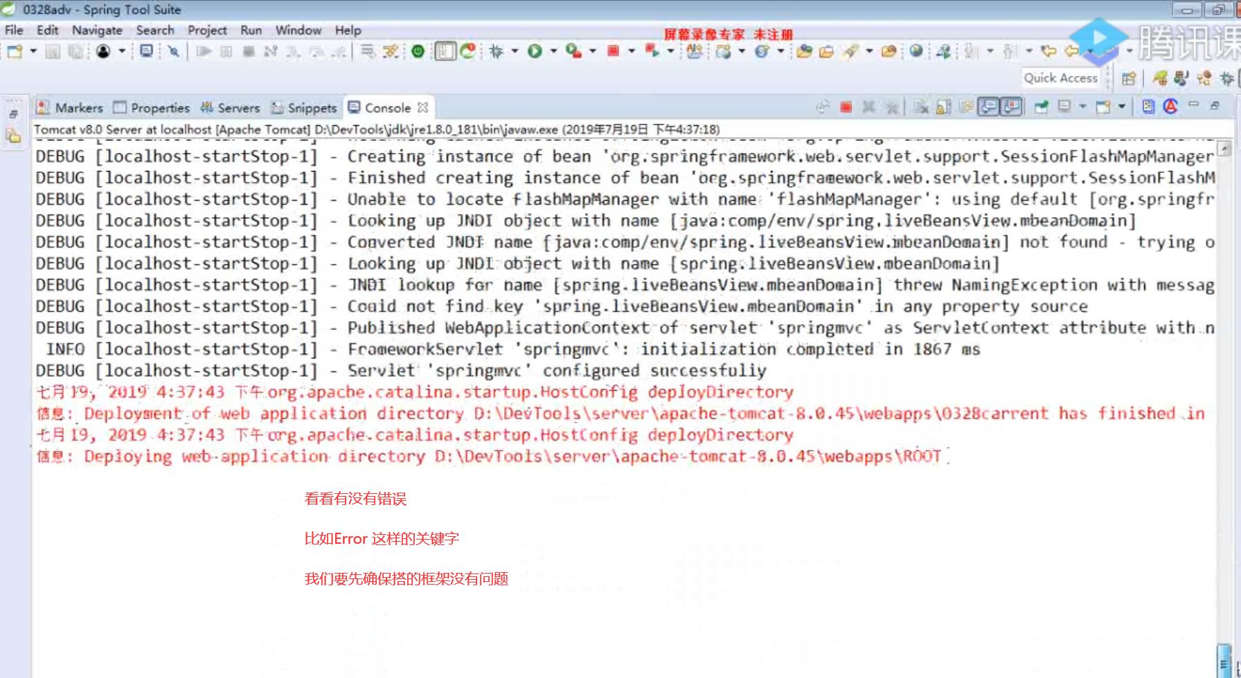Click the globe web browser icon
The width and height of the screenshot is (1241, 678).
point(916,51)
